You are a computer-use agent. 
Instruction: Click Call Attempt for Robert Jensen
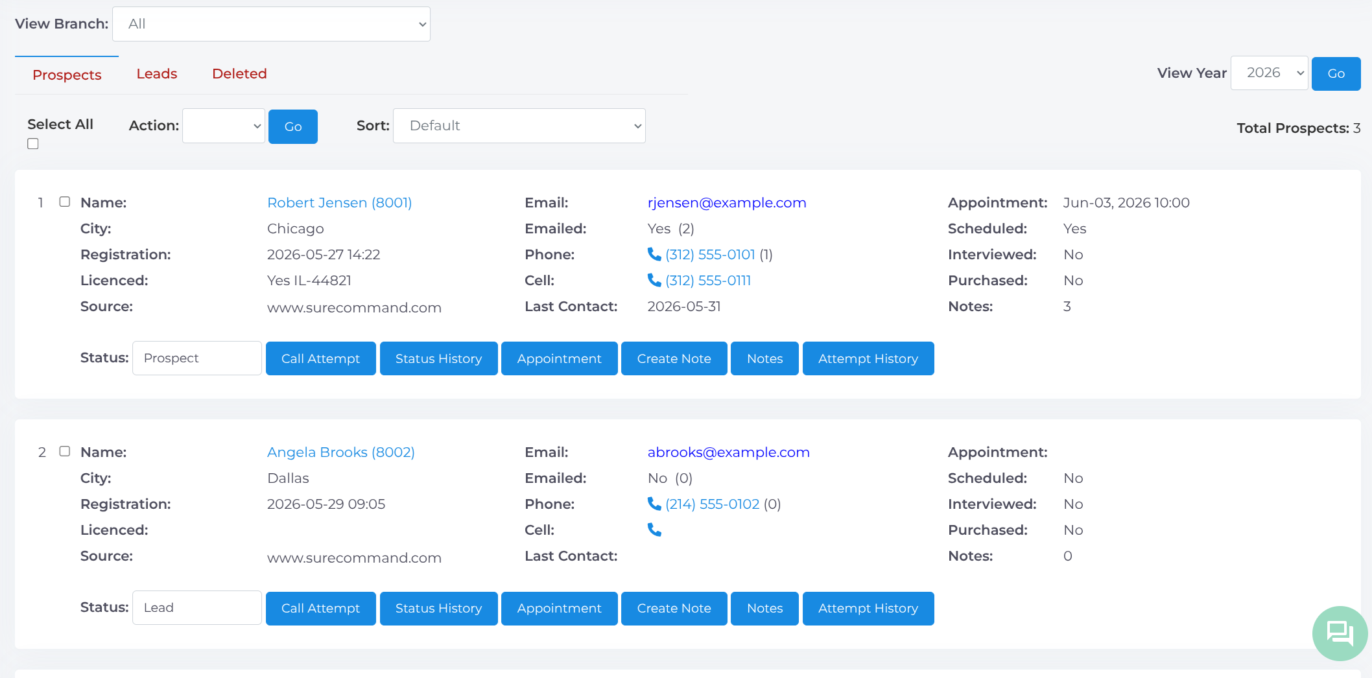click(x=321, y=358)
